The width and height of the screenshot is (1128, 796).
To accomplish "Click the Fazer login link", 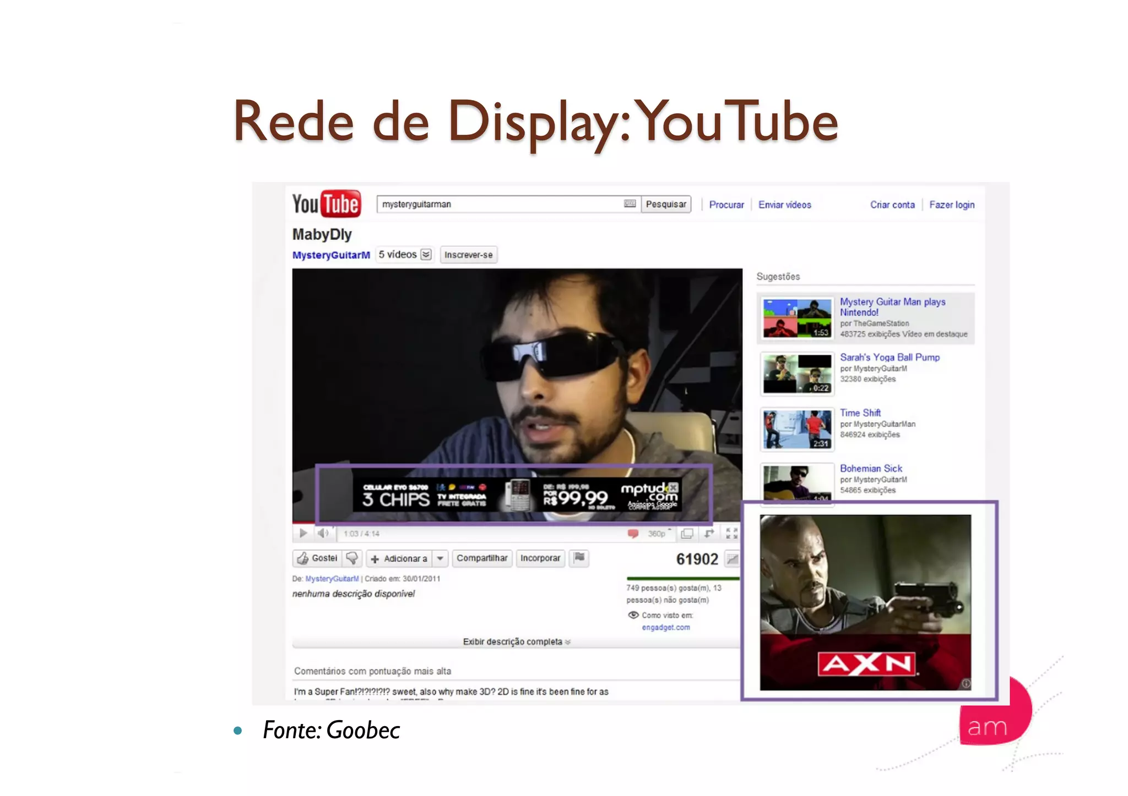I will [952, 205].
